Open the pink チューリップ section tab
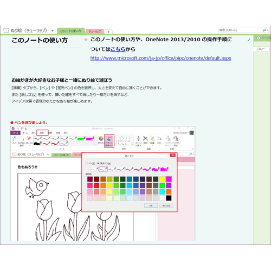271x271 pixels. coord(95,31)
